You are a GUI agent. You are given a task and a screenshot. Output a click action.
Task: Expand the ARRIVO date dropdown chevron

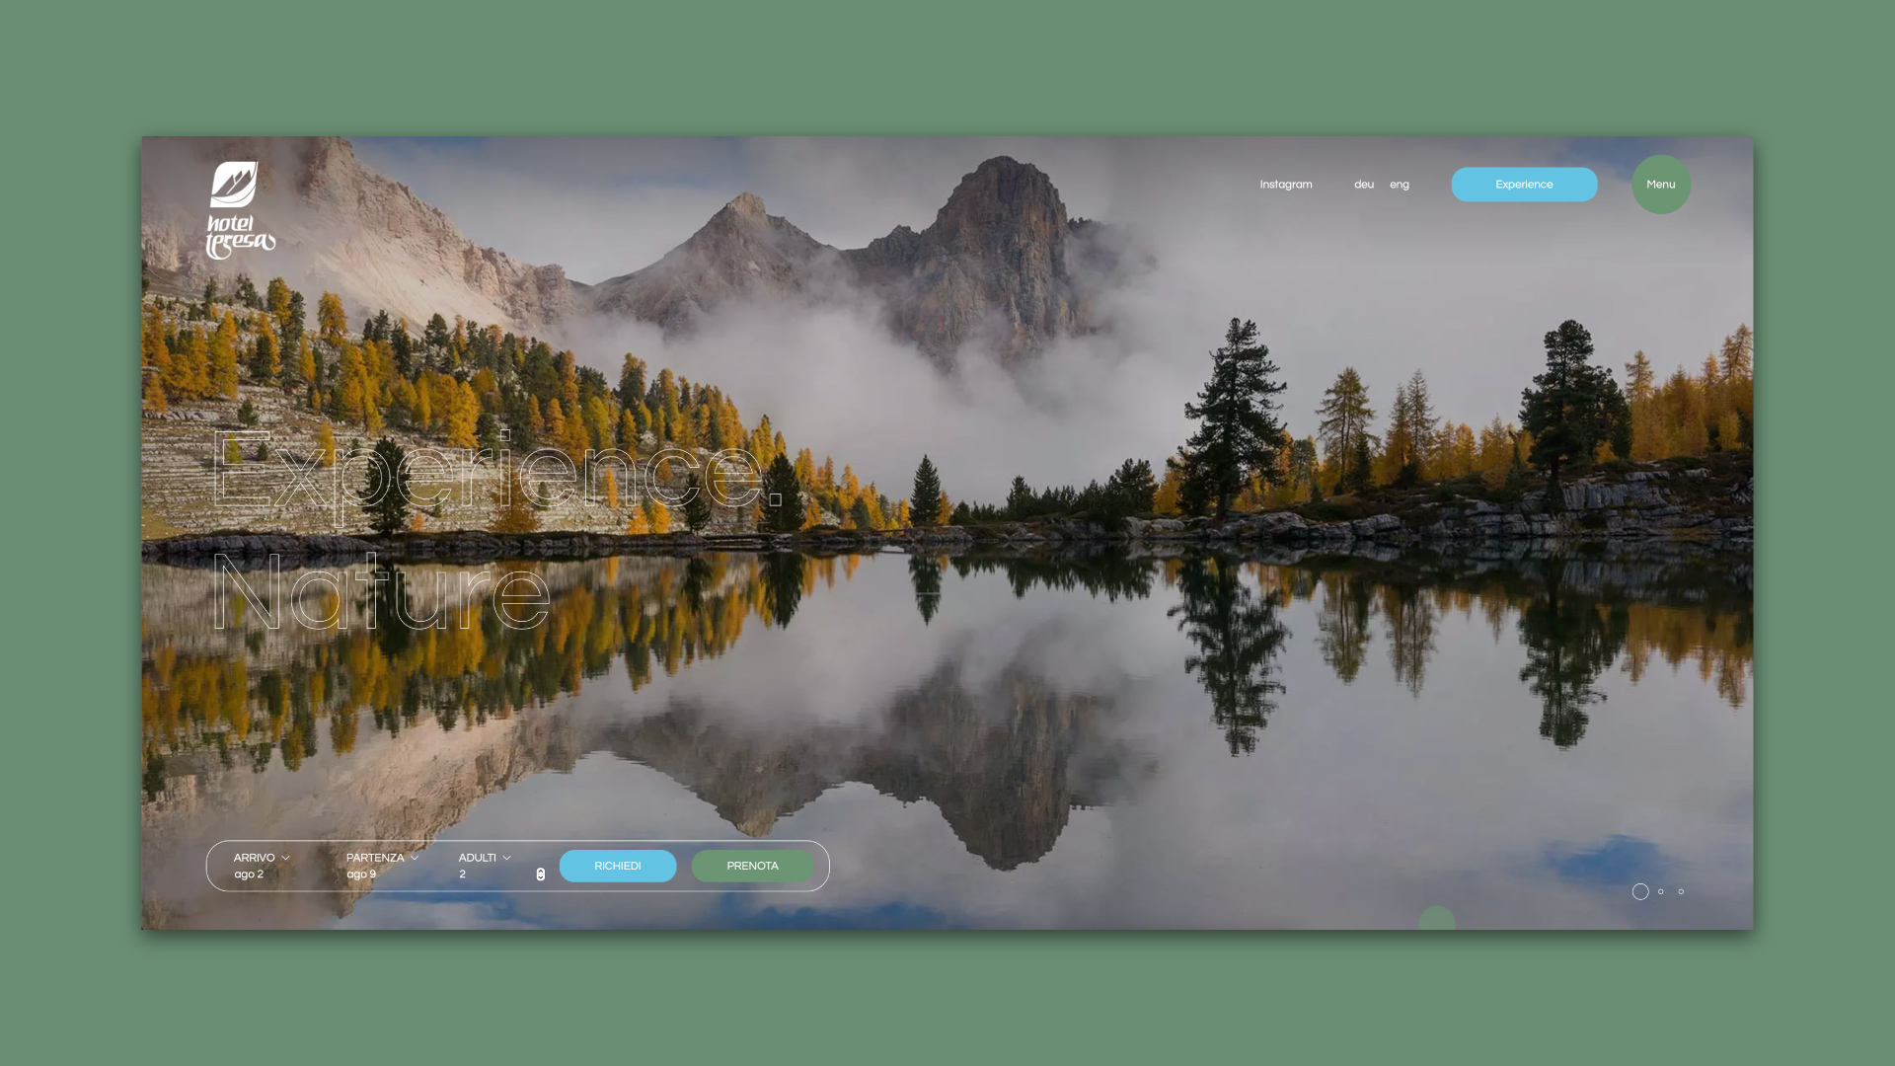285,858
